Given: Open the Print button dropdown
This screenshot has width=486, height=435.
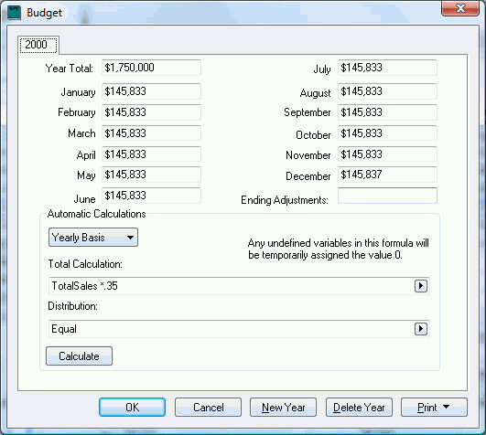Looking at the screenshot, I should (x=434, y=408).
